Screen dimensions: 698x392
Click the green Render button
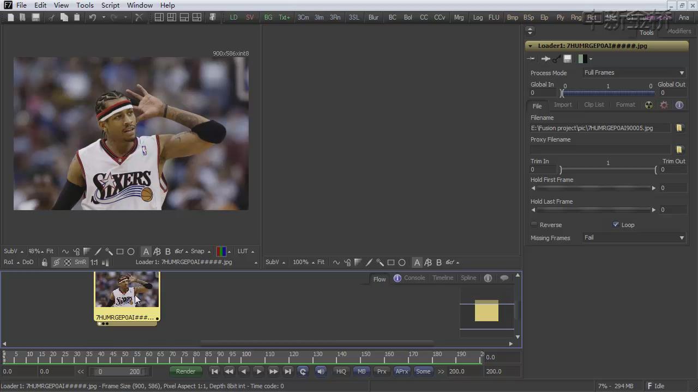coord(185,371)
